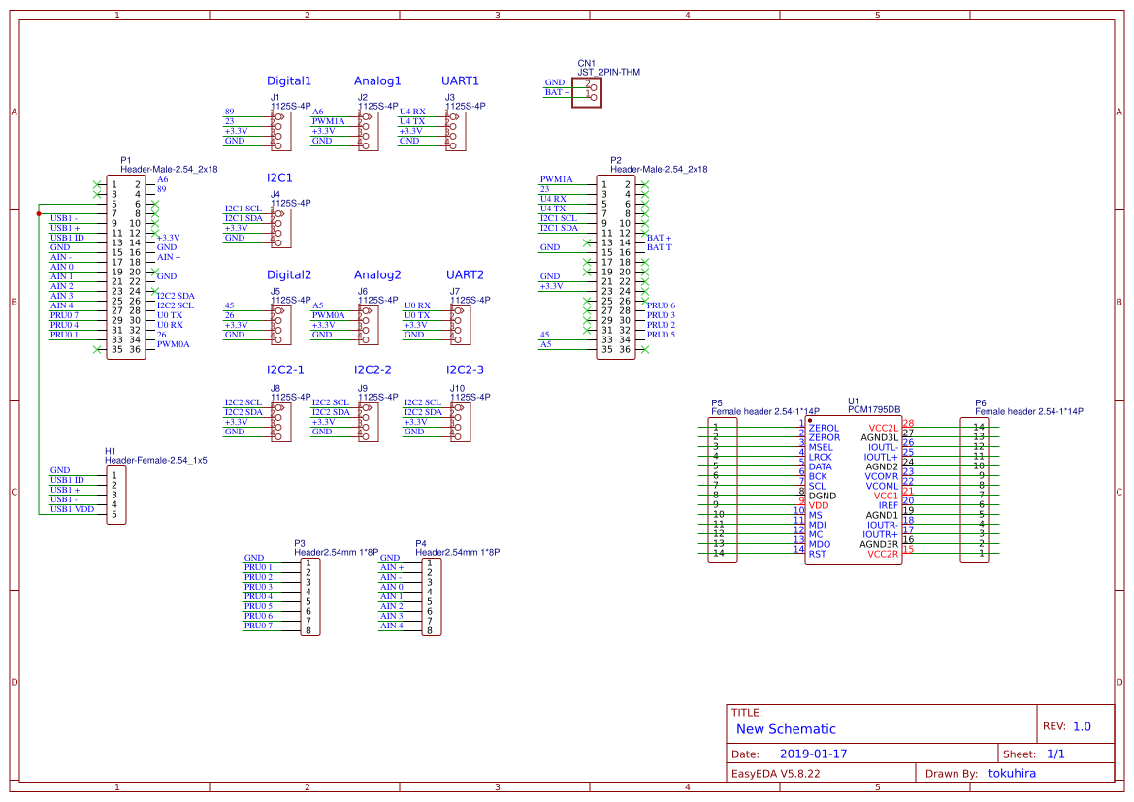
Task: Click the J3 UART1 connector symbol
Action: [454, 131]
